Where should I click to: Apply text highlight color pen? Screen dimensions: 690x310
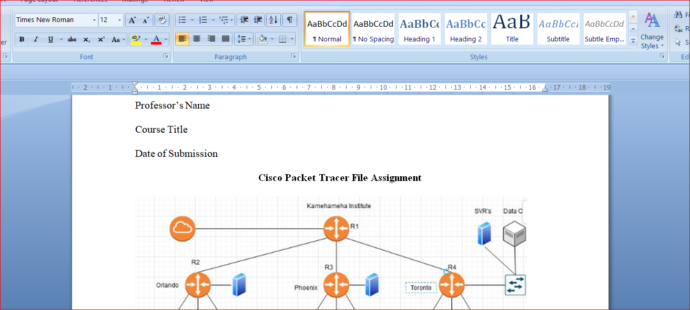click(x=136, y=39)
